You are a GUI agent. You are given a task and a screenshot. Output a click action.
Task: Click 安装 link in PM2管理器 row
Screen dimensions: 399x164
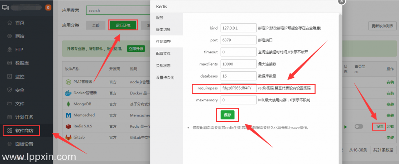(x=390, y=82)
